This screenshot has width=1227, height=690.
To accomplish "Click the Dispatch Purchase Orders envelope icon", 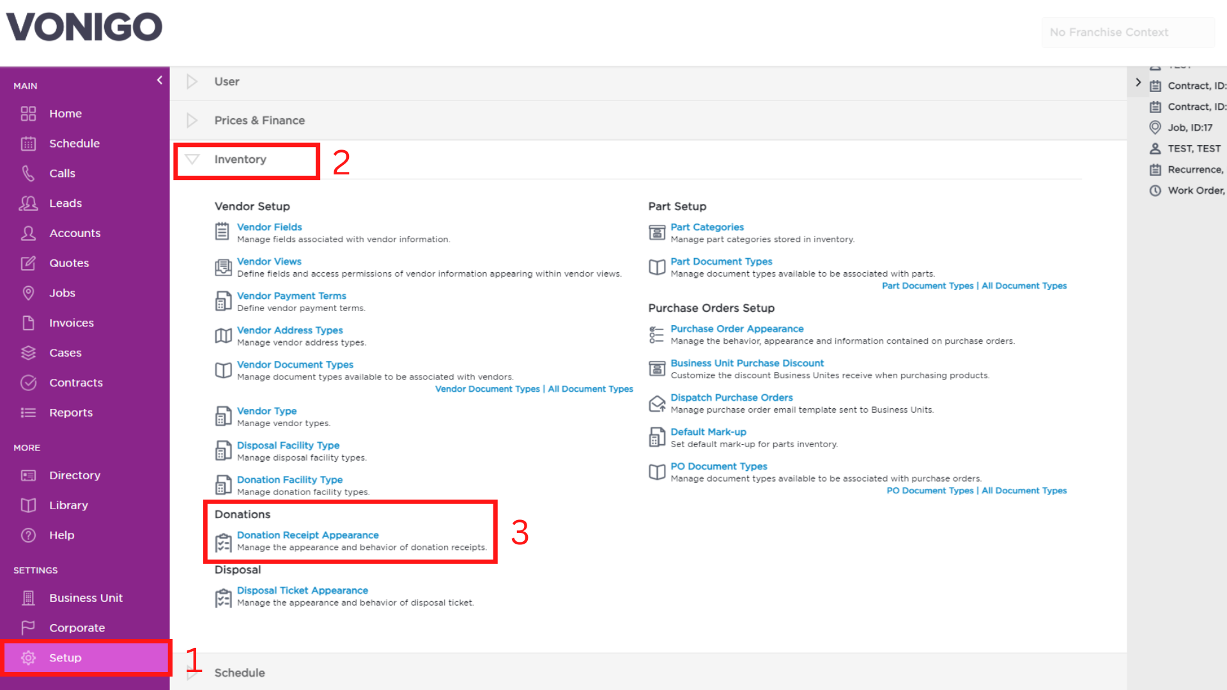I will [x=657, y=404].
